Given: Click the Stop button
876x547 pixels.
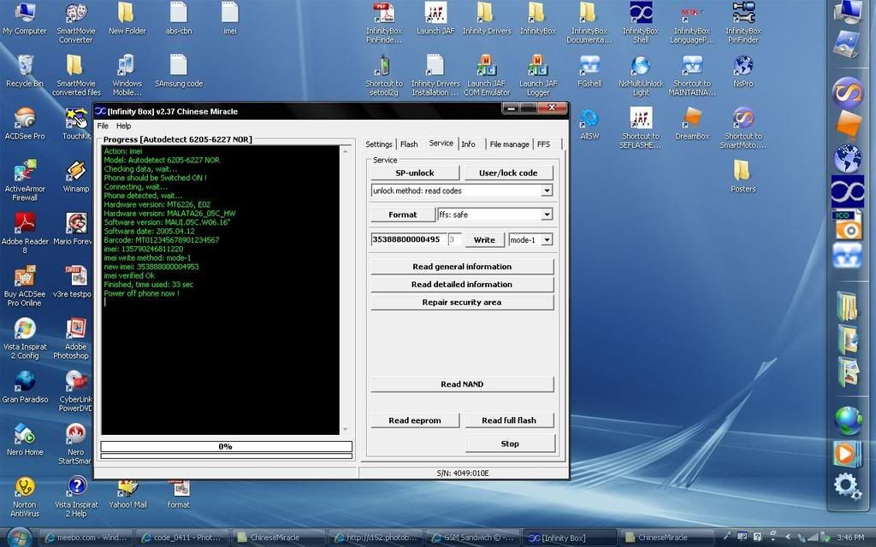Looking at the screenshot, I should [x=510, y=444].
